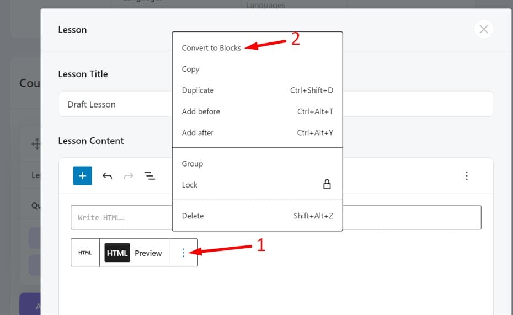Click Lock with padlock icon
This screenshot has height=315, width=513.
click(x=257, y=185)
